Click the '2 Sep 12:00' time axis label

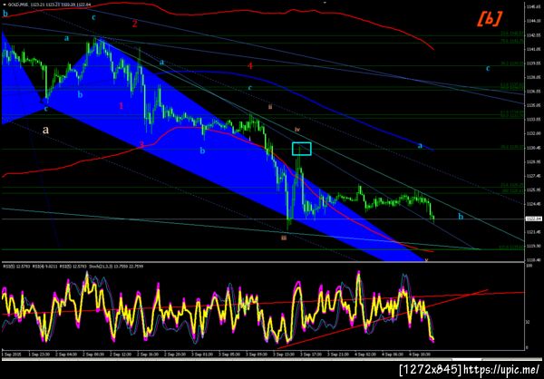tap(120, 355)
